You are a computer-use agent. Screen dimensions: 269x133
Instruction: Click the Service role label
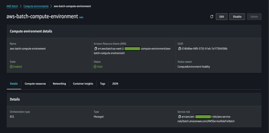[184, 112]
